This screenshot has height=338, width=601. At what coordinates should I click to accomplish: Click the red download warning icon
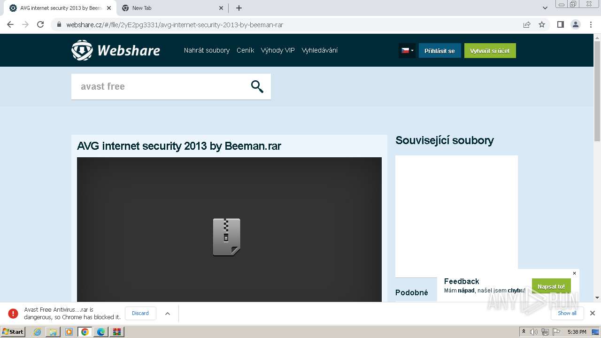coord(13,313)
